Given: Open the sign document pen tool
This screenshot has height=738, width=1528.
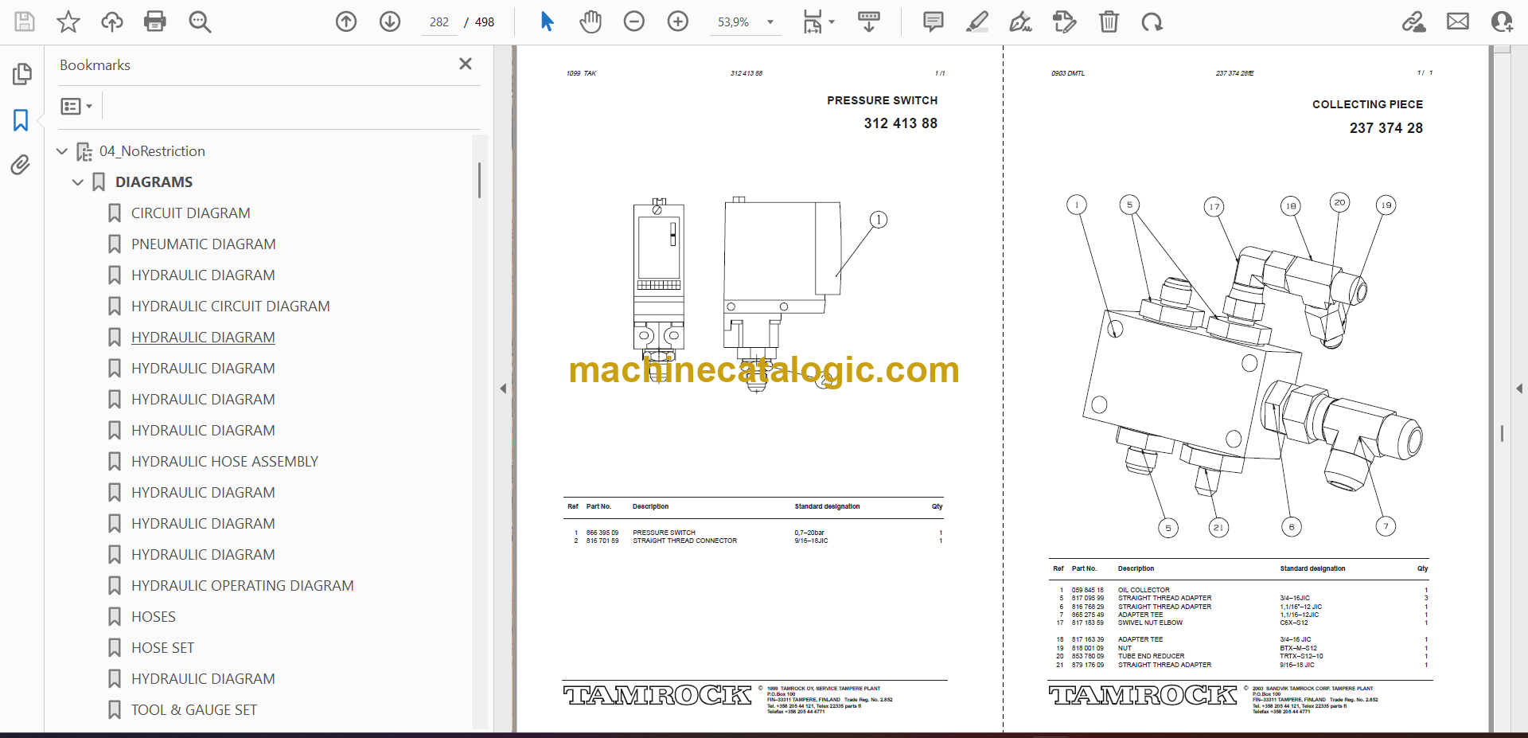Looking at the screenshot, I should (x=1020, y=21).
